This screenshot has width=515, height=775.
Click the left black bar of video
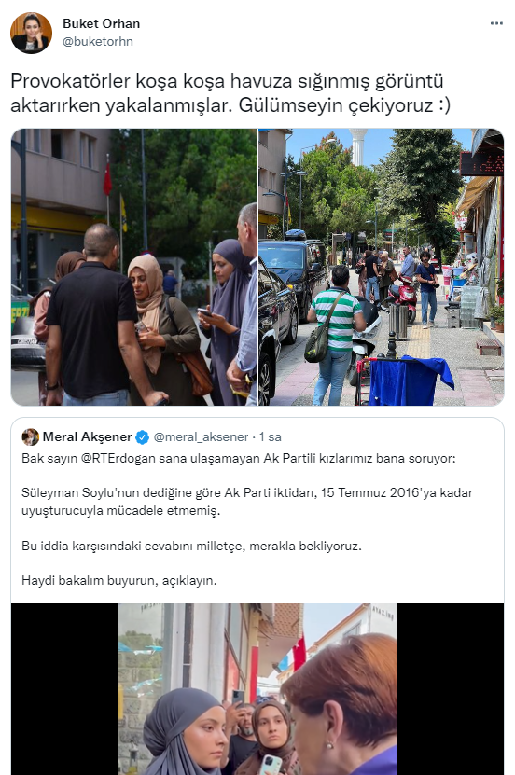pyautogui.click(x=64, y=689)
